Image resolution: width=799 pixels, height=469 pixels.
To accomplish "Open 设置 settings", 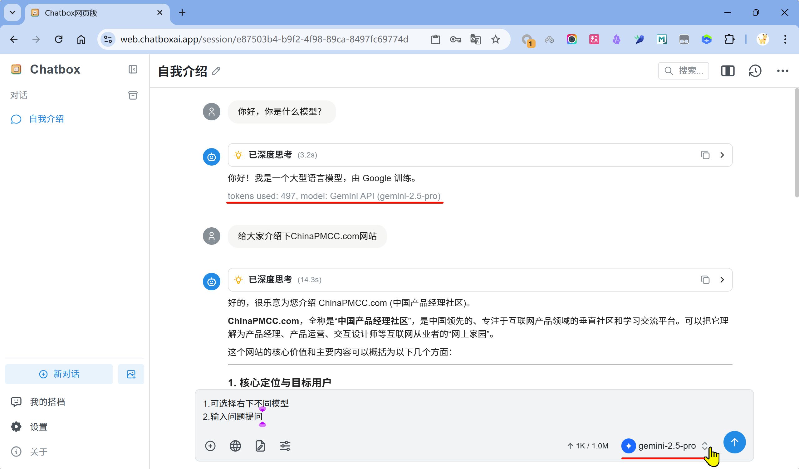I will [x=39, y=427].
